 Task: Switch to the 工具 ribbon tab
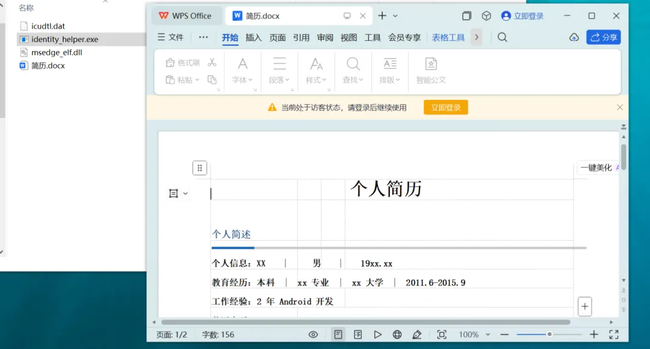tap(373, 38)
